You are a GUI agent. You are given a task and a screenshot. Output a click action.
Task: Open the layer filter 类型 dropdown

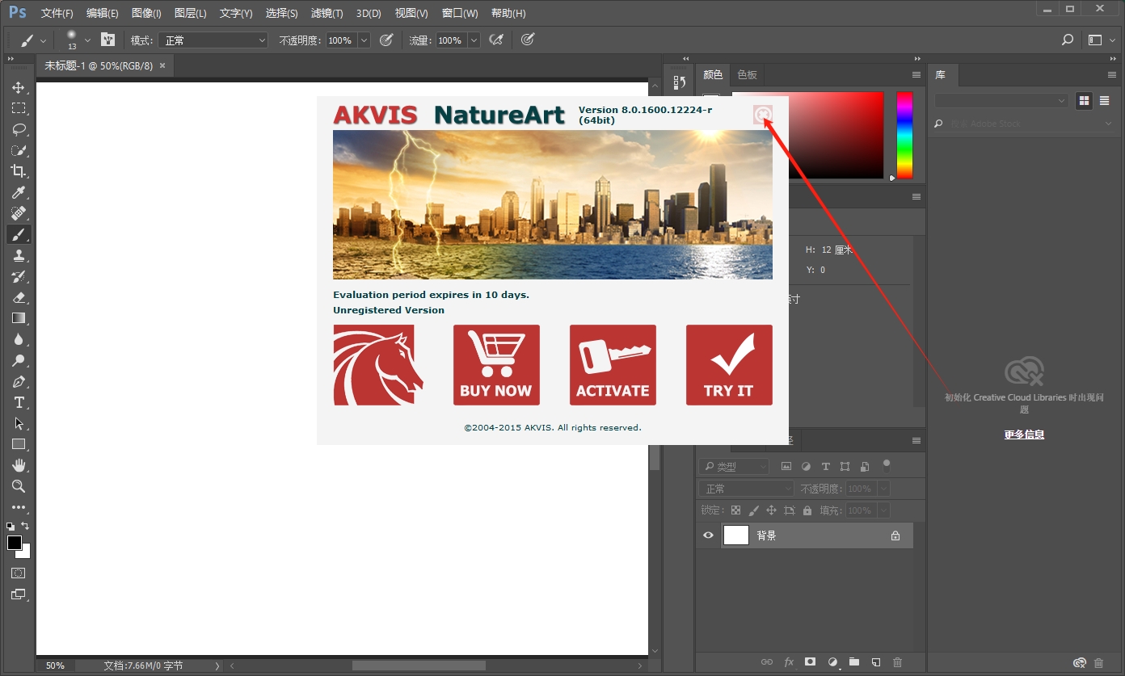pyautogui.click(x=735, y=467)
